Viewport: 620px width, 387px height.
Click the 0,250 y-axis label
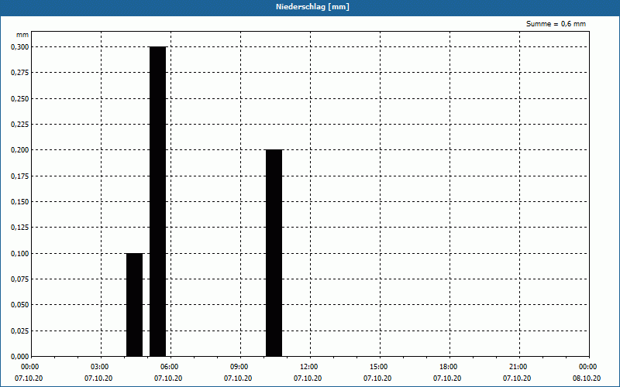tap(19, 99)
